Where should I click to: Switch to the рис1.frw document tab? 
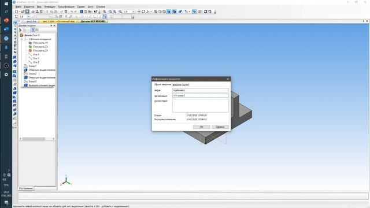[31, 21]
